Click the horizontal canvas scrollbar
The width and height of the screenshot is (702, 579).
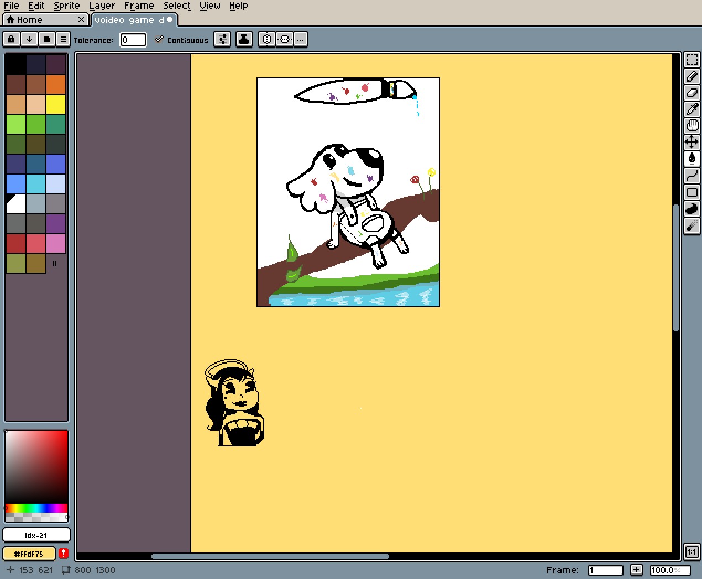[270, 556]
